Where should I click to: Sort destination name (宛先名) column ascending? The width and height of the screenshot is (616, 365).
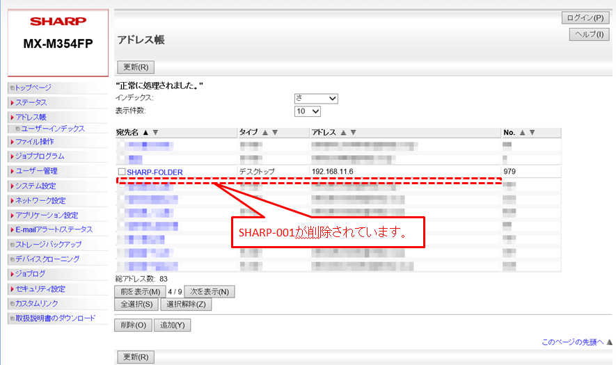tap(145, 133)
